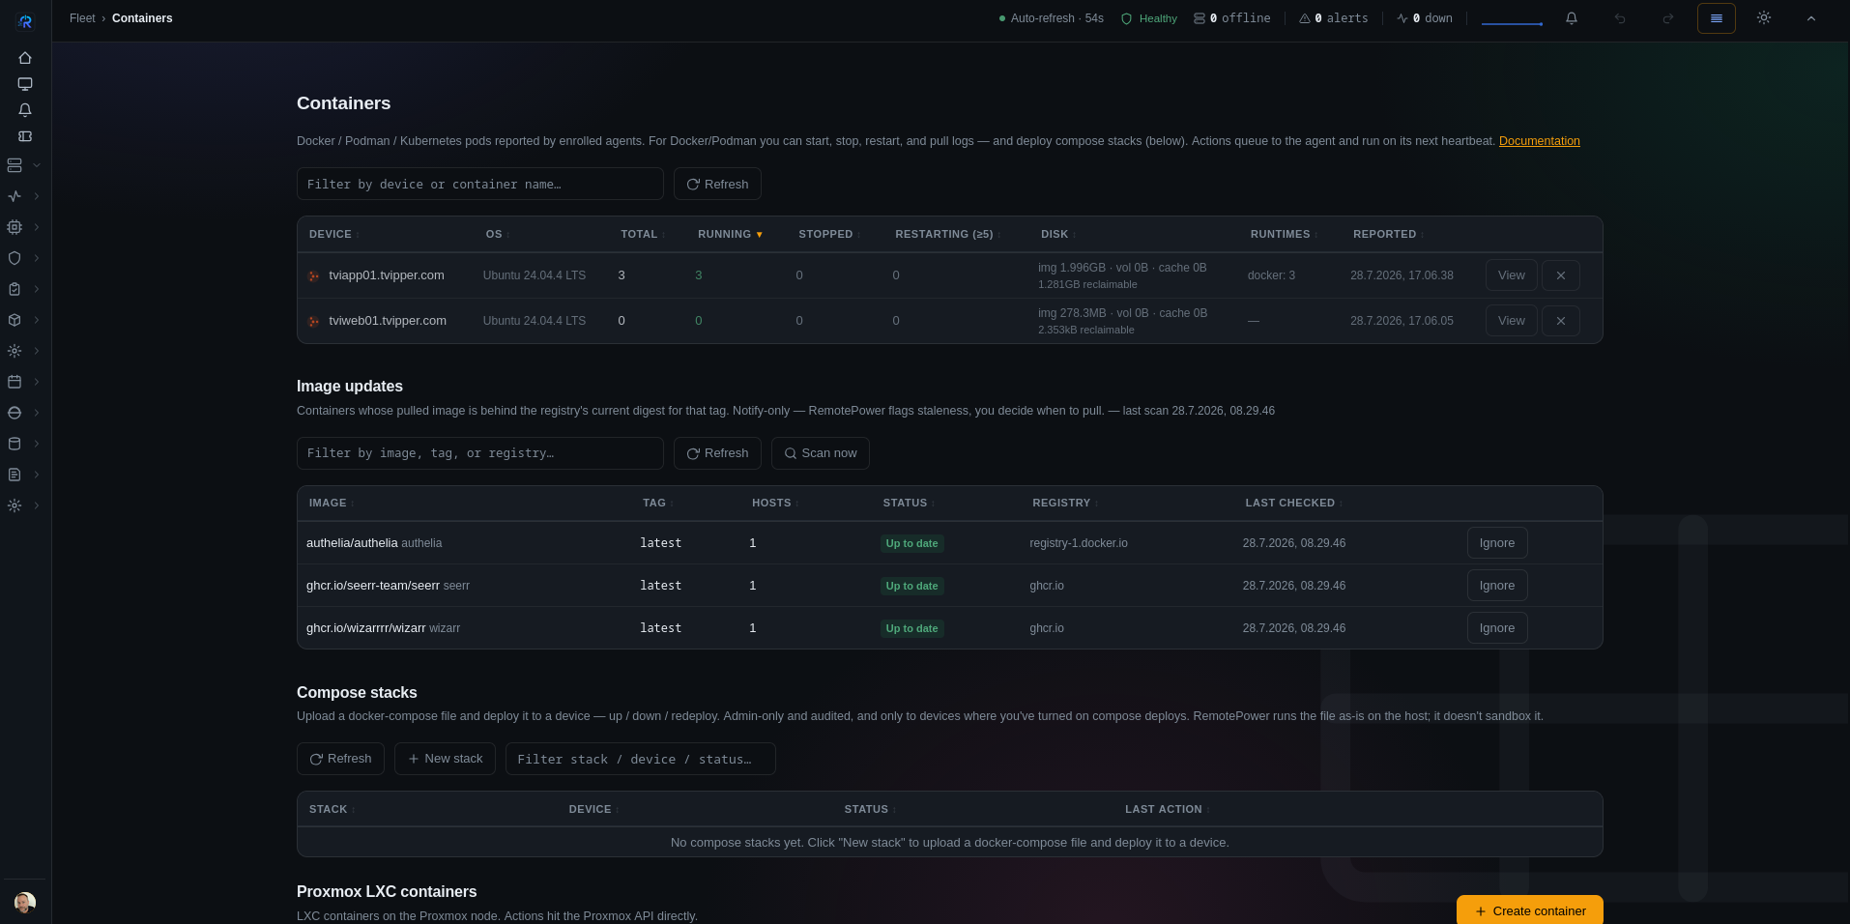This screenshot has width=1850, height=924.
Task: Switch theme with the sun icon
Action: tap(1764, 18)
